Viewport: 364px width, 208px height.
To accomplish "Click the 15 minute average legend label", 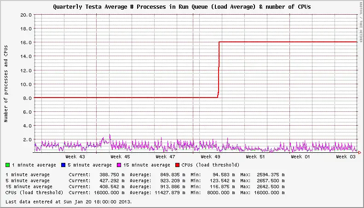I will (x=147, y=165).
